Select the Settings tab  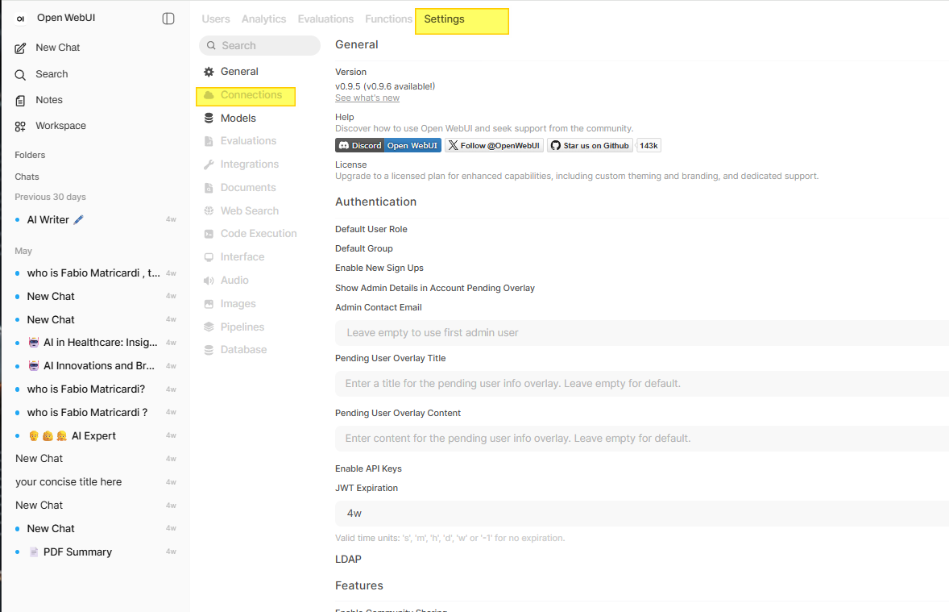click(x=444, y=19)
